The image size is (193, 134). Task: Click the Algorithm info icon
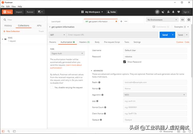tap(103, 95)
